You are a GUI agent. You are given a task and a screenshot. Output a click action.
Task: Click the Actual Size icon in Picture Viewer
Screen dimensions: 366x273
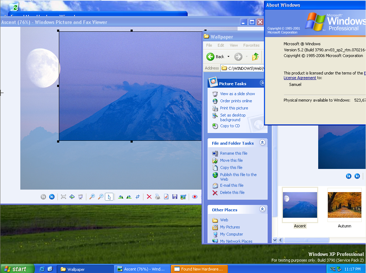[72, 197]
